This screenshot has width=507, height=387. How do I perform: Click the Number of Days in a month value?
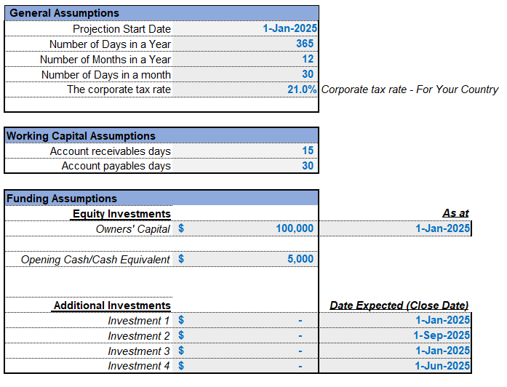tap(245, 74)
